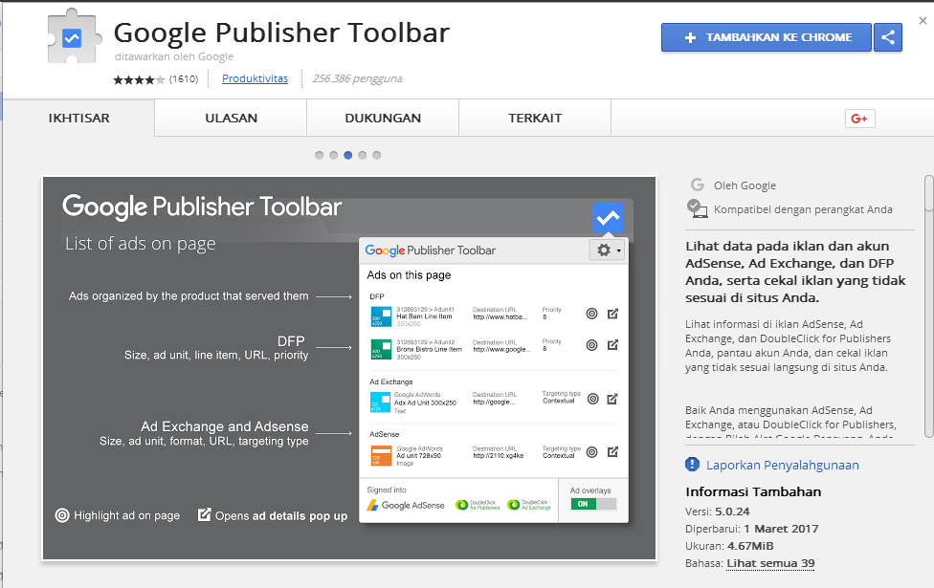Close the extension detail overlay
This screenshot has width=934, height=588.
pyautogui.click(x=923, y=21)
